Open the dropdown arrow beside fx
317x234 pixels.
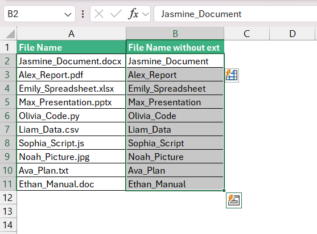[146, 14]
